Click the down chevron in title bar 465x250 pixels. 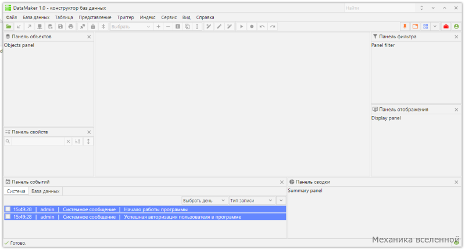pyautogui.click(x=433, y=8)
